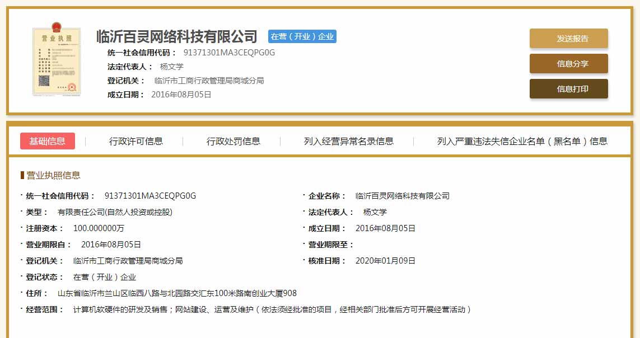This screenshot has width=640, height=338.
Task: Click the company title 临沂百灵网络科技有限公司 heading
Action: tap(177, 36)
